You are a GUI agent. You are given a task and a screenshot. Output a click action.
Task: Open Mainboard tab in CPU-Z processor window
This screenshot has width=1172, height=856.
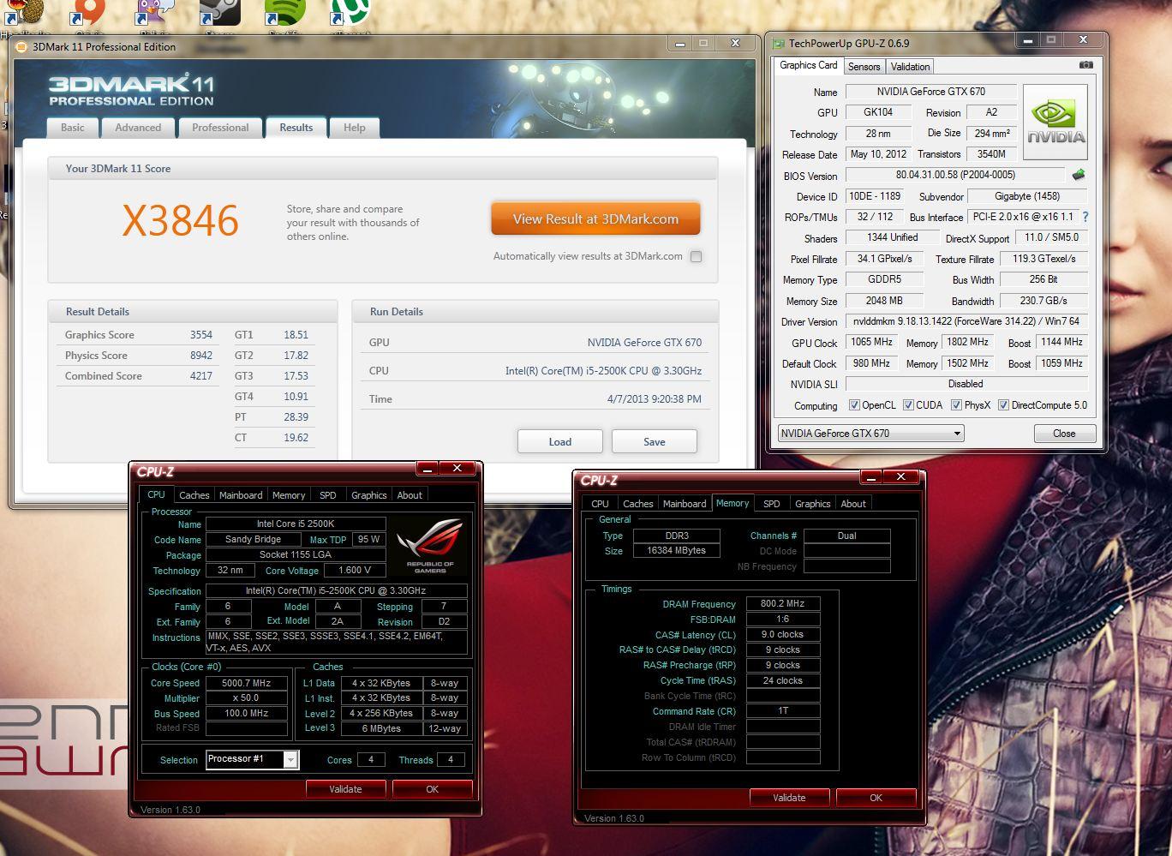pyautogui.click(x=241, y=495)
